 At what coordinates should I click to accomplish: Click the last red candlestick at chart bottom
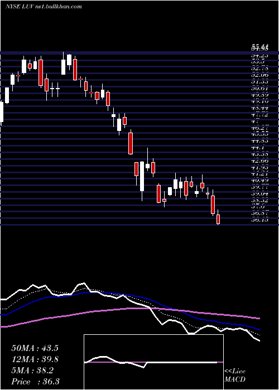[218, 219]
